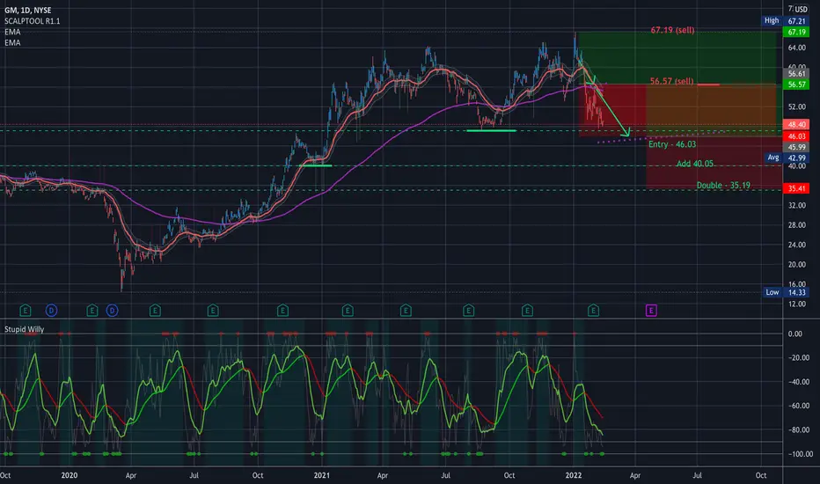Screen dimensions: 820x484
Task: Click the dividend D marker before 2020
Action: [x=51, y=311]
